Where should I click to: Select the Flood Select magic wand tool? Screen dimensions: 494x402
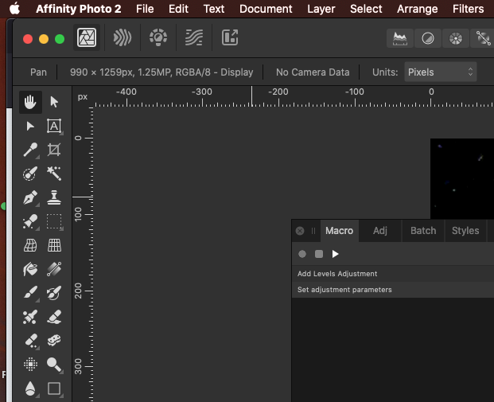coord(54,174)
